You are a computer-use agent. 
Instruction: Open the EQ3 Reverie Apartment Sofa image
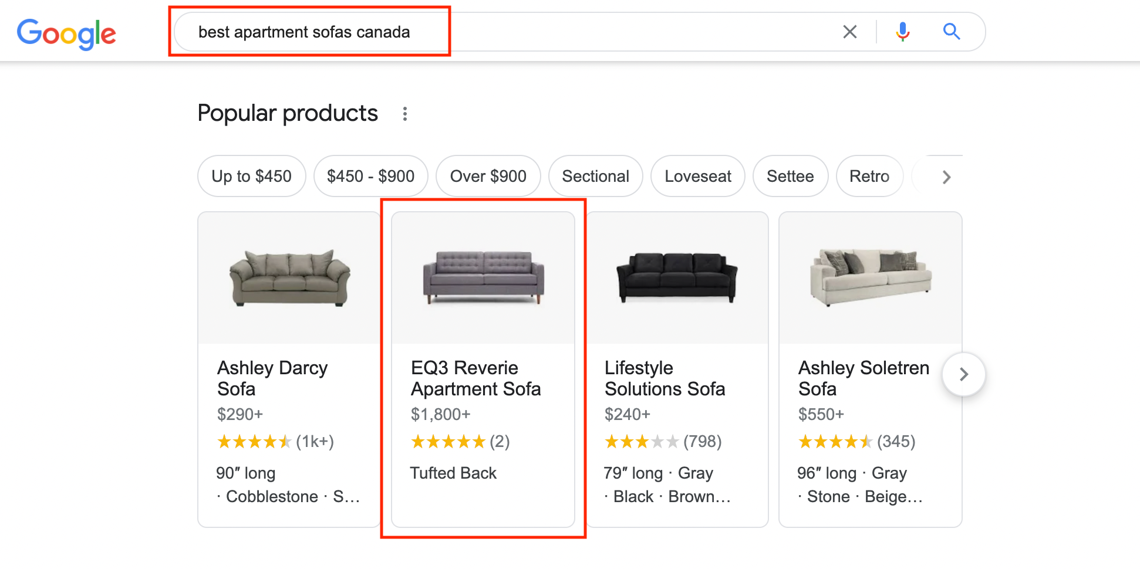[483, 278]
